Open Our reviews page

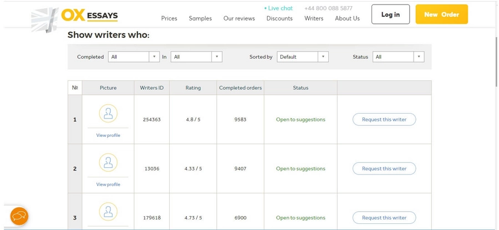[239, 18]
